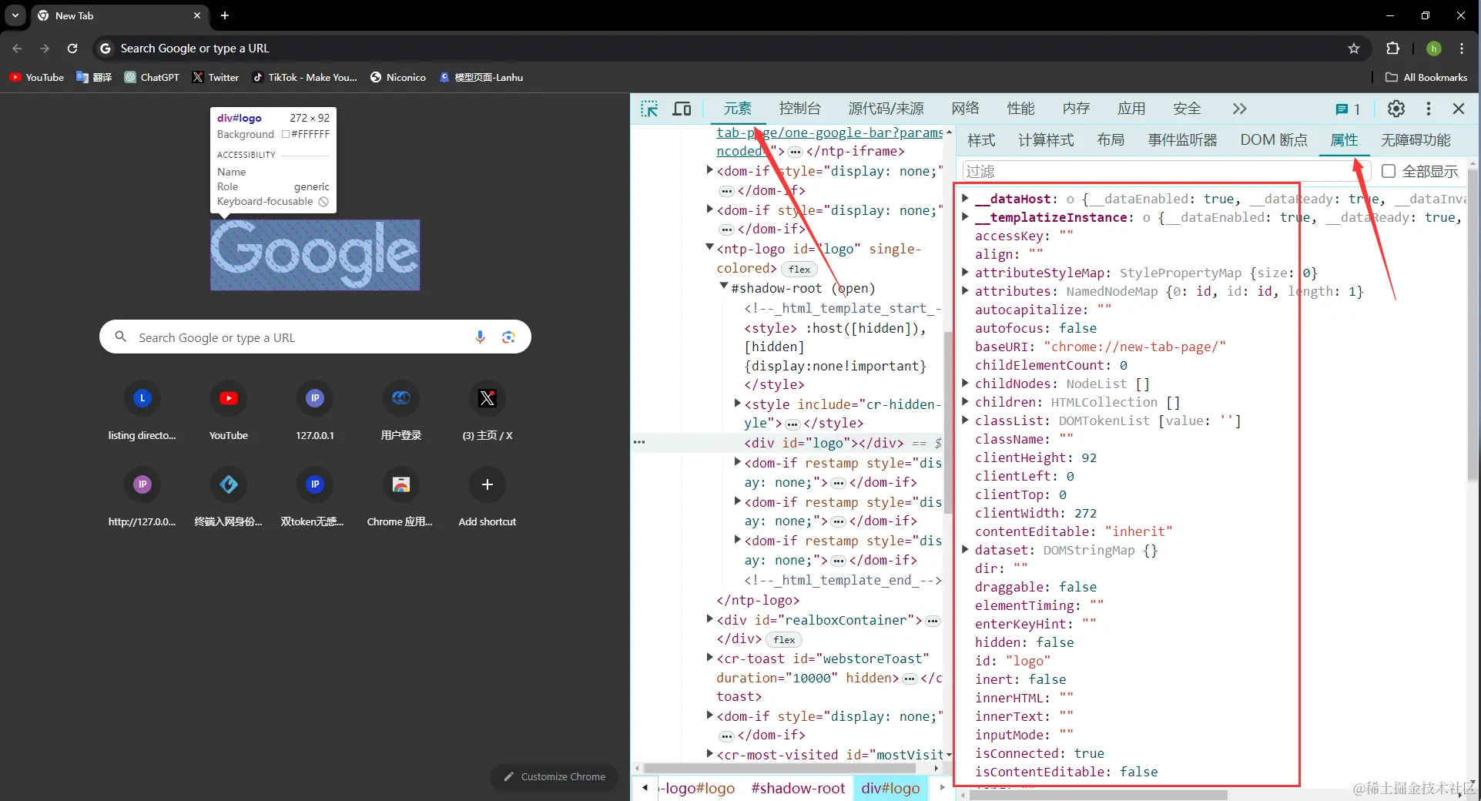Image resolution: width=1481 pixels, height=801 pixels.
Task: Open the Twitter bookmark
Action: click(x=216, y=77)
